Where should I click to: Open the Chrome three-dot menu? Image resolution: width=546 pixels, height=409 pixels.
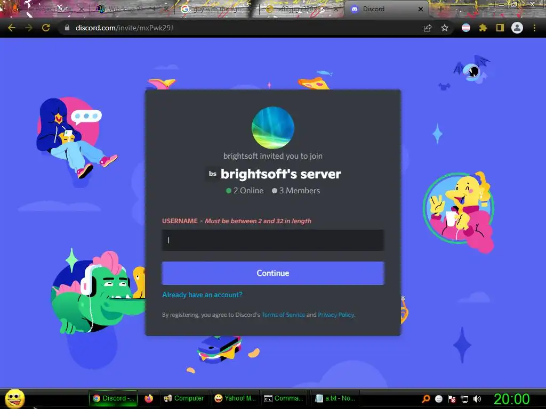(534, 28)
